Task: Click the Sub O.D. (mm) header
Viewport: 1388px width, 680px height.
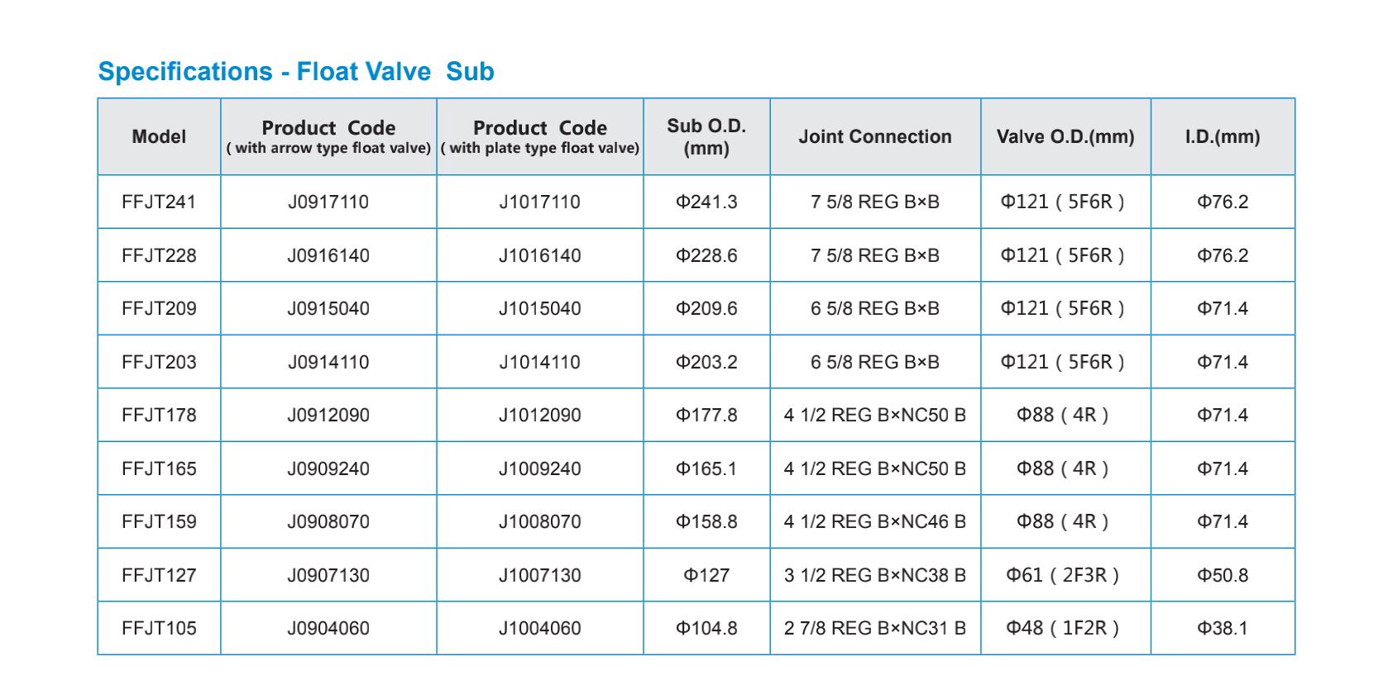Action: pyautogui.click(x=706, y=137)
